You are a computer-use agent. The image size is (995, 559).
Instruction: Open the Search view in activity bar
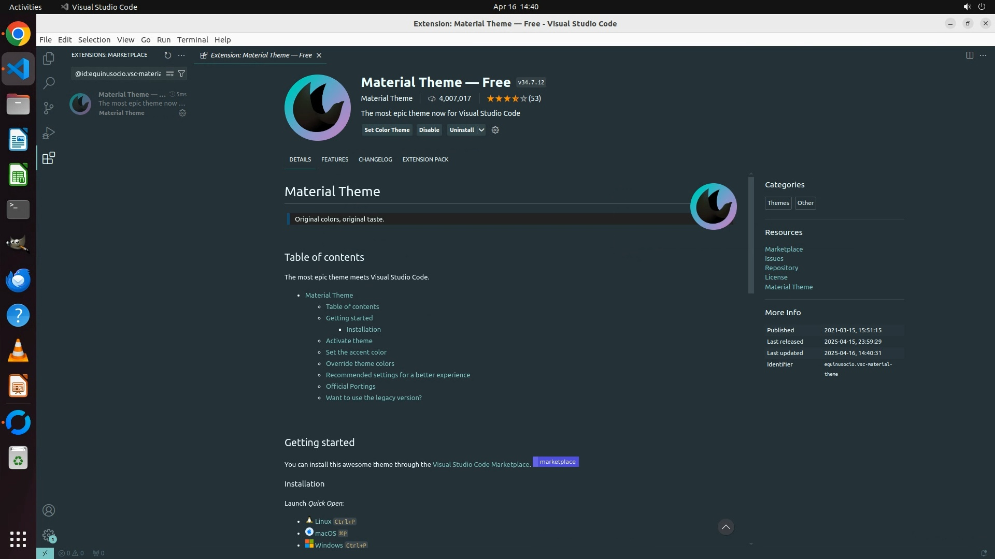(x=49, y=83)
